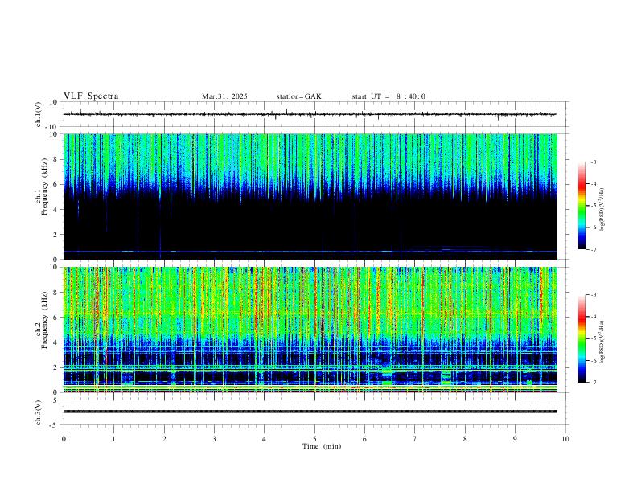This screenshot has width=637, height=492.
Task: Click the time axis tick label '3'
Action: 214,439
